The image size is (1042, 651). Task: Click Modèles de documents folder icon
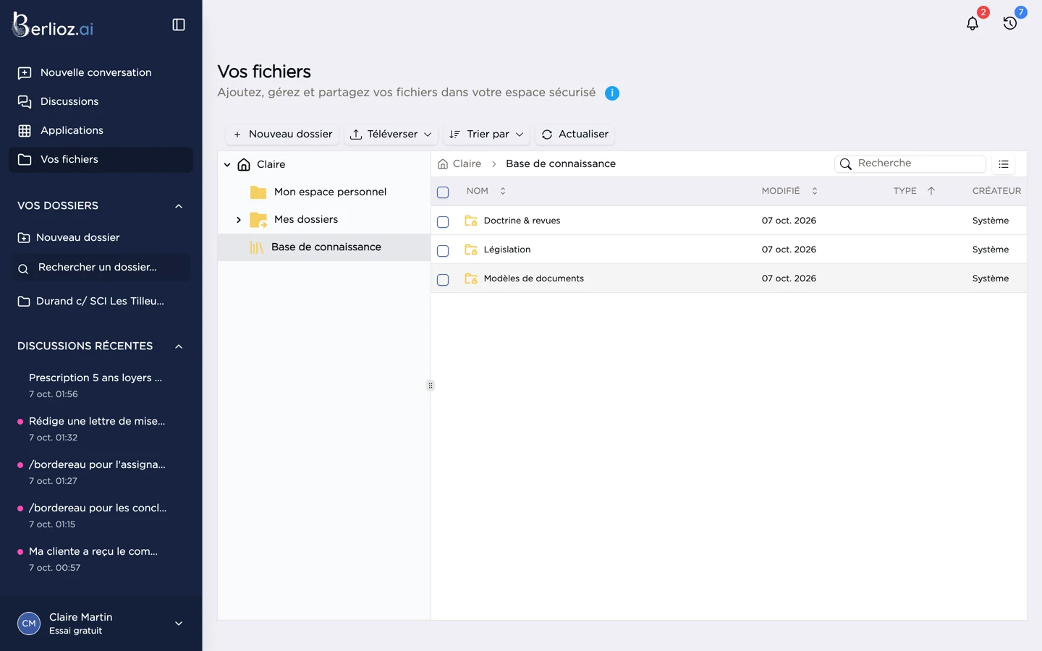click(471, 278)
